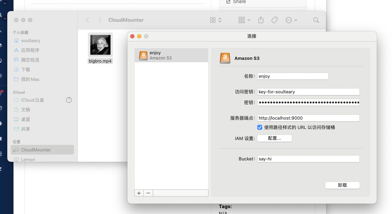392x214 pixels.
Task: Click the iCloud sync progress indicator
Action: pyautogui.click(x=69, y=100)
